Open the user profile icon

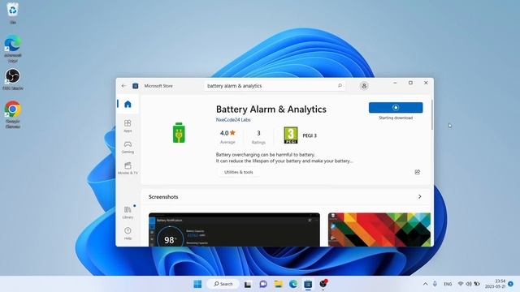[x=364, y=86]
